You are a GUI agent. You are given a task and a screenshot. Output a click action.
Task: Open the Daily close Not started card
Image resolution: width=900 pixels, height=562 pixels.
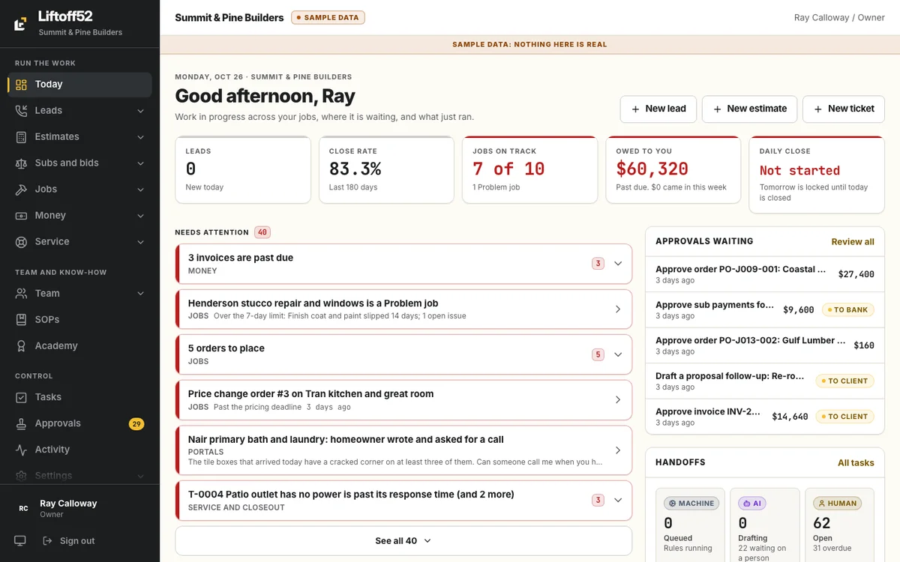(x=817, y=175)
